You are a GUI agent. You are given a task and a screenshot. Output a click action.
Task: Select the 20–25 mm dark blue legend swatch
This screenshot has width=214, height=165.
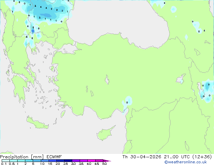(60, 161)
